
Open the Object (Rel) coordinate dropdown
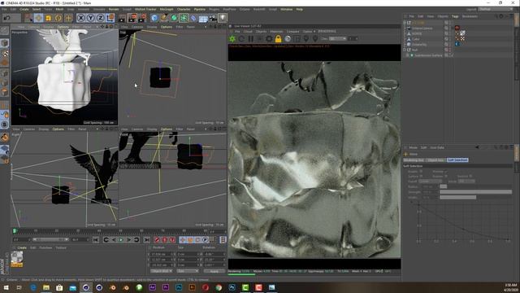tap(162, 271)
